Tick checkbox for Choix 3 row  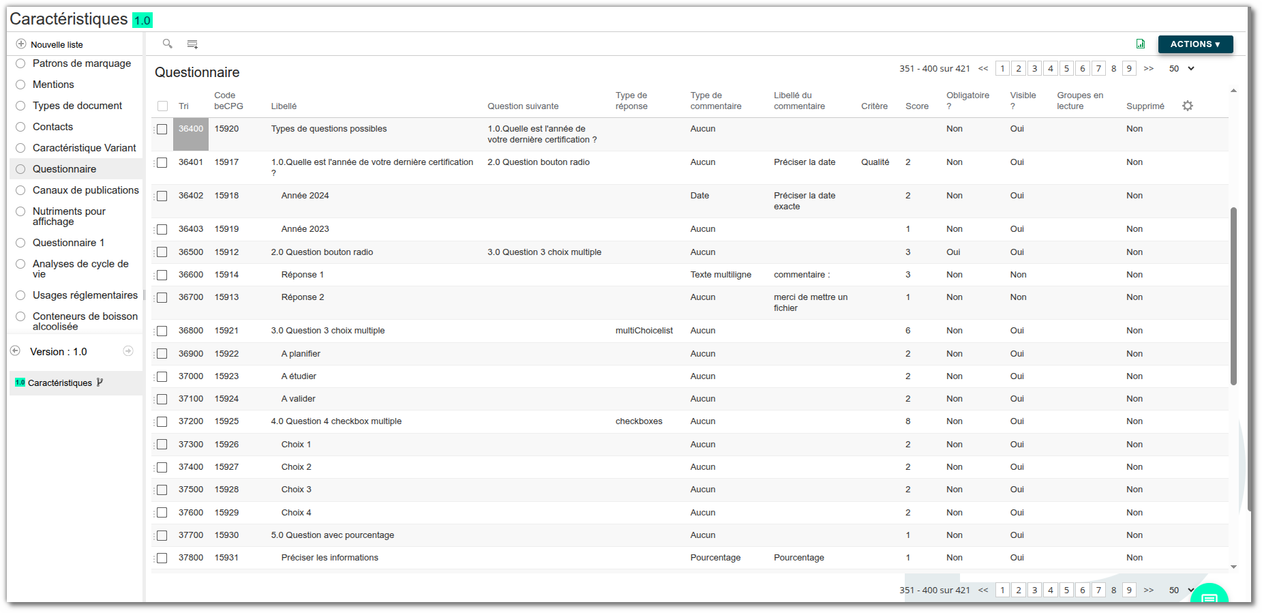pyautogui.click(x=162, y=490)
